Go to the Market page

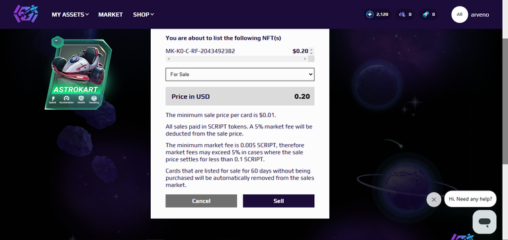pyautogui.click(x=110, y=15)
